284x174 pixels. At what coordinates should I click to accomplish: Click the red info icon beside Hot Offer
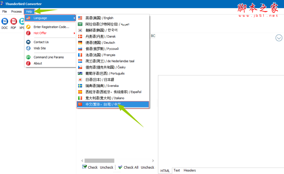[28, 33]
